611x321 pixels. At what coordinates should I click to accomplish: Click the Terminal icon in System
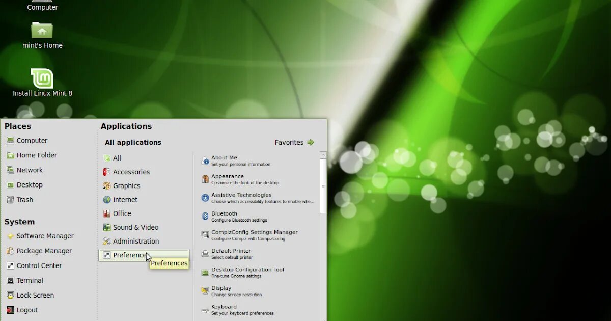(x=10, y=280)
